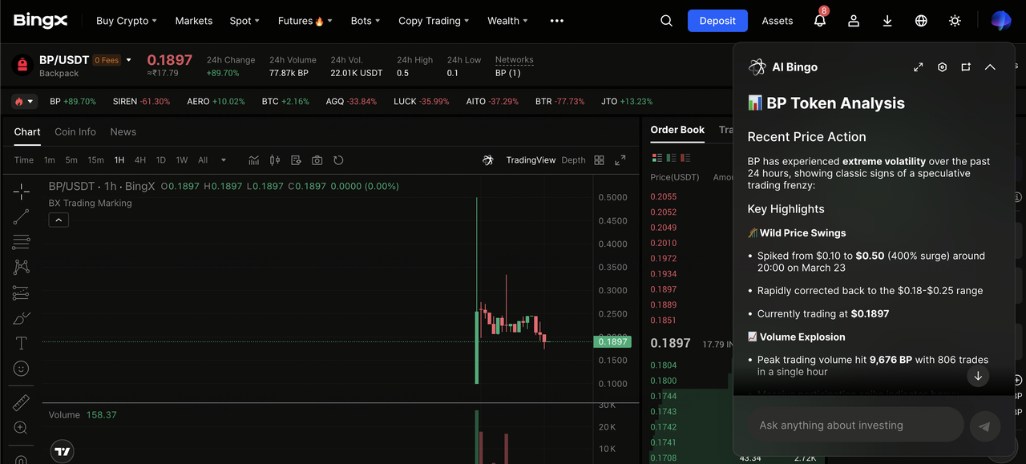Take a chart snapshot with camera icon
This screenshot has width=1026, height=464.
point(317,160)
